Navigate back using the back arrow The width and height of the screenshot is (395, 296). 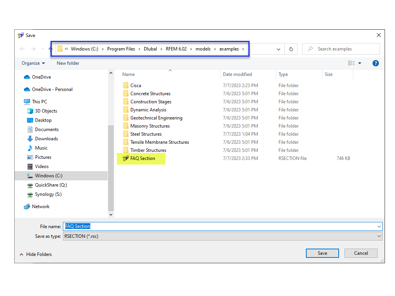coord(22,49)
